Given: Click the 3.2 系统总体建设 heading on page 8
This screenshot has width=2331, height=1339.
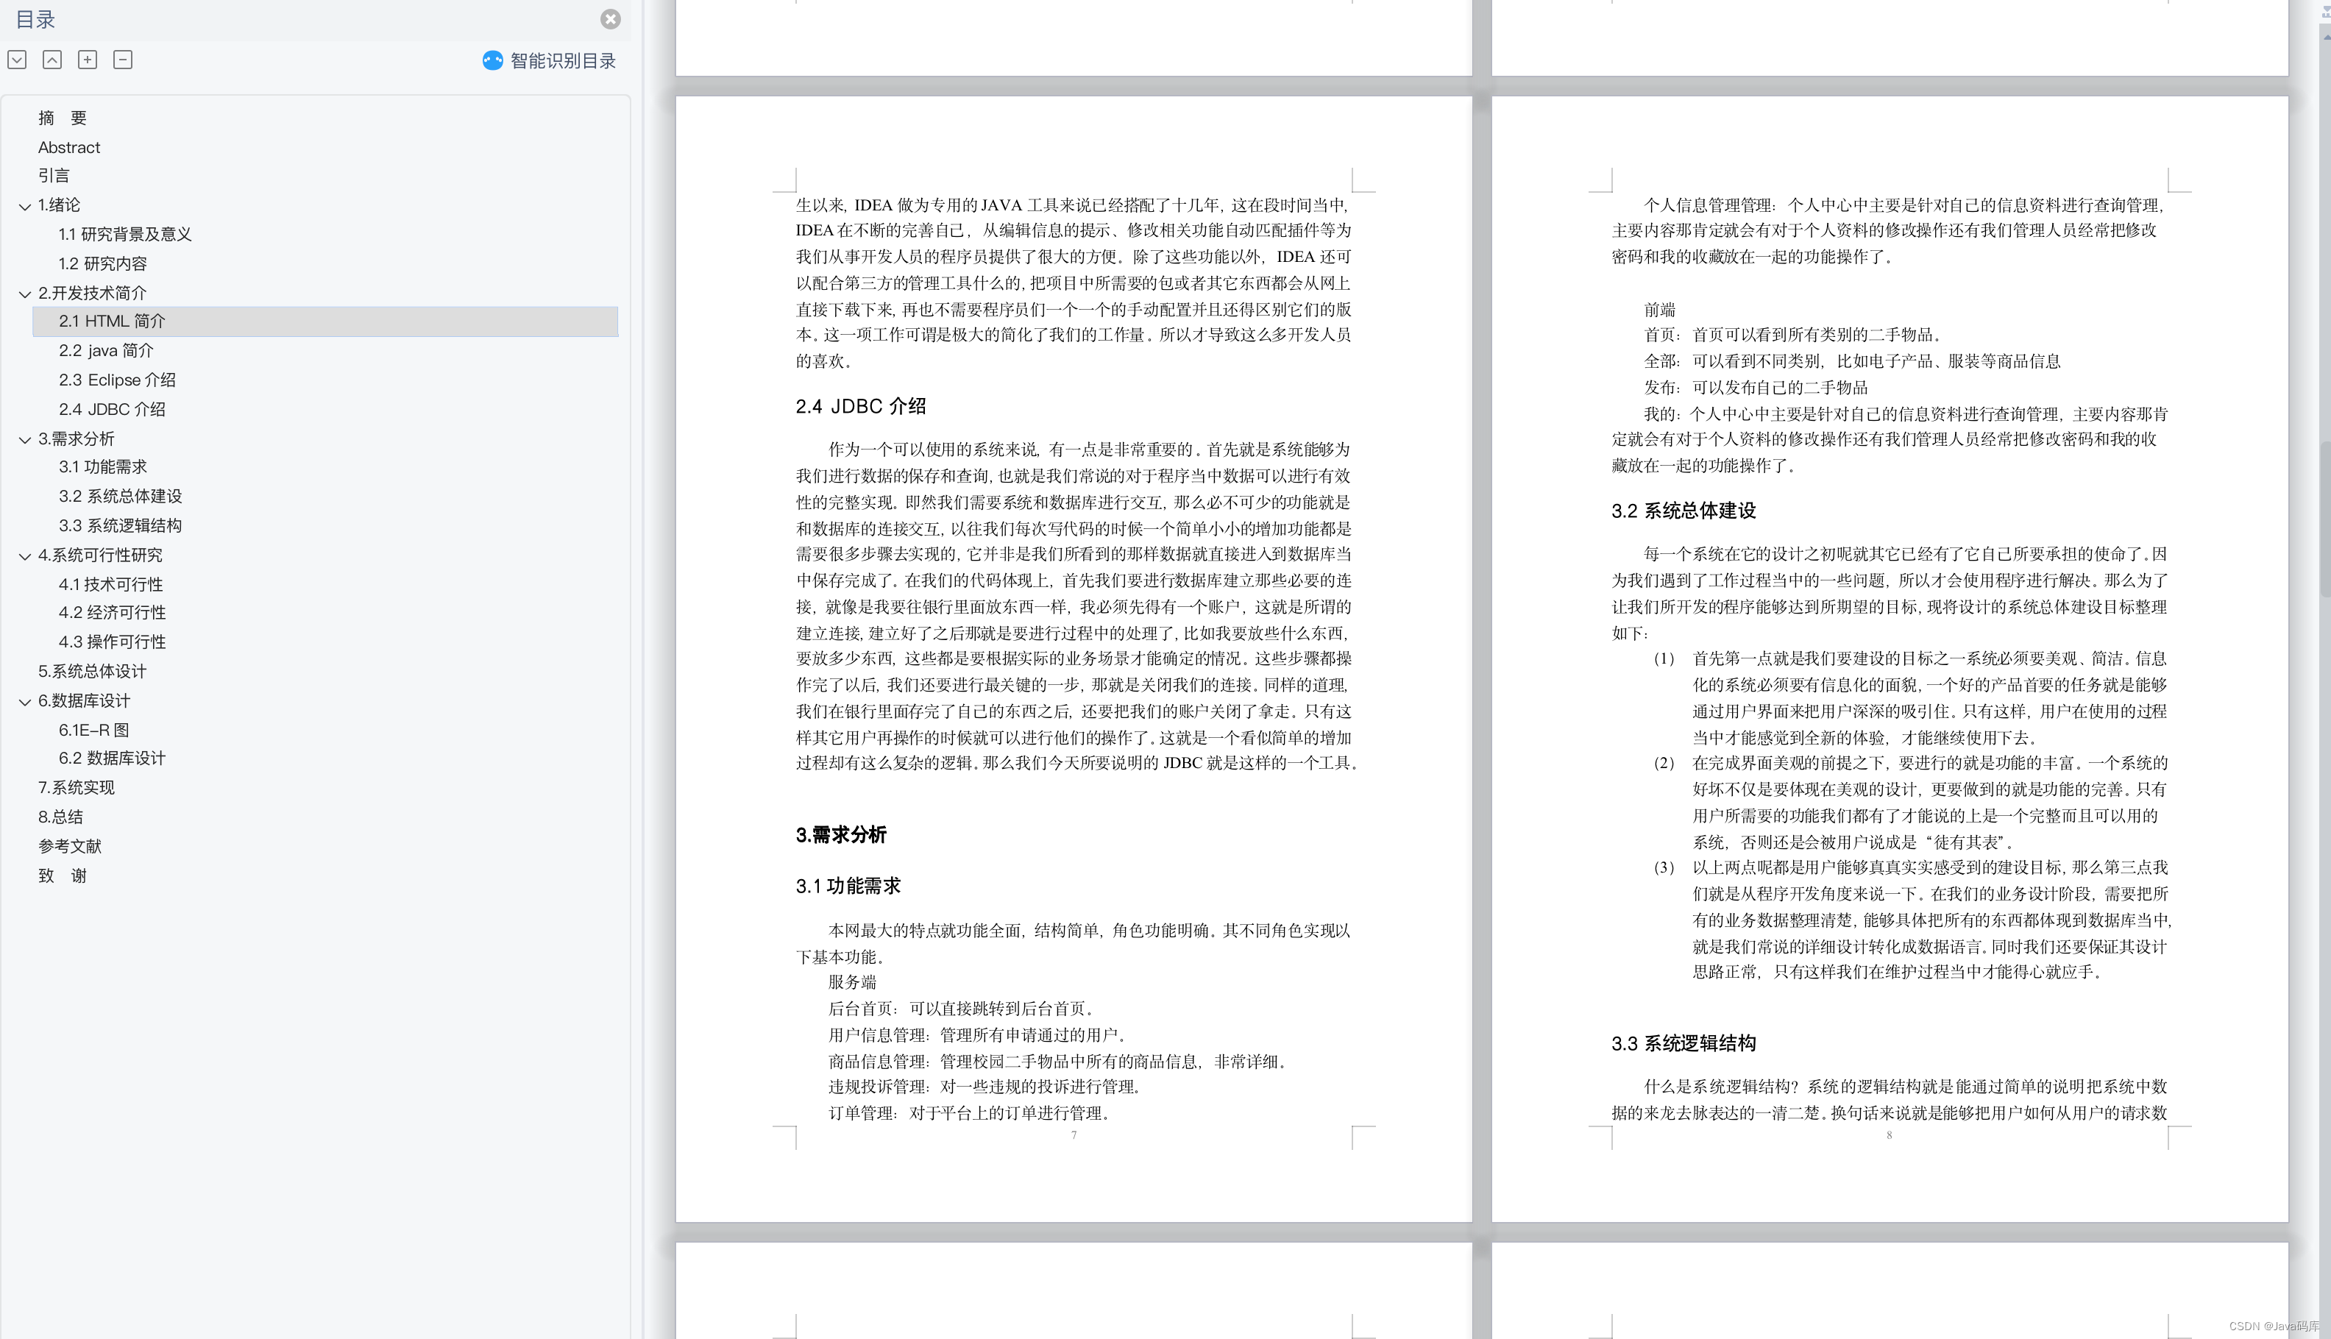Looking at the screenshot, I should 1683,511.
